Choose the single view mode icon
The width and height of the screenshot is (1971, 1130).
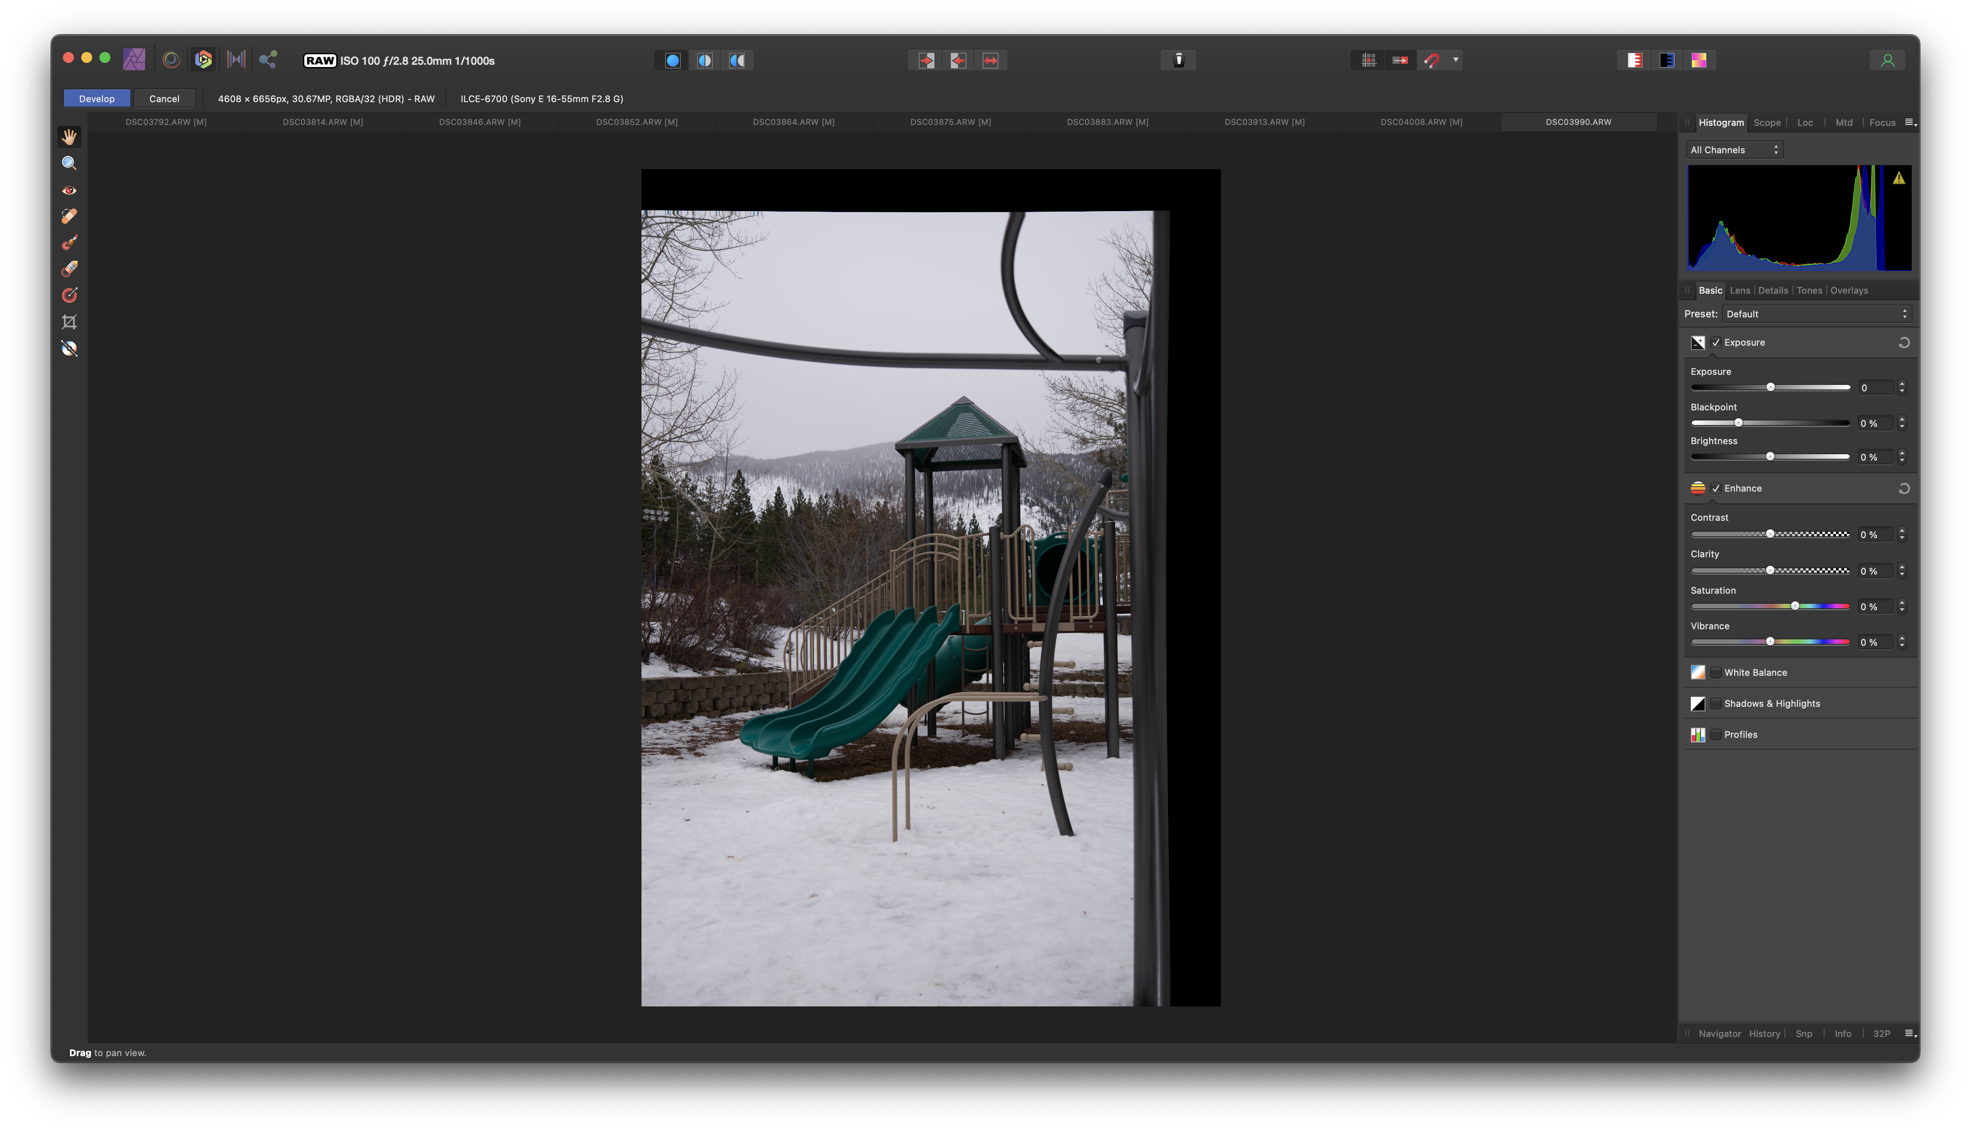point(672,61)
